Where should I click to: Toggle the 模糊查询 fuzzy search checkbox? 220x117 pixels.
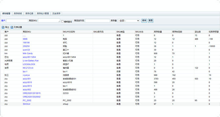(62, 21)
